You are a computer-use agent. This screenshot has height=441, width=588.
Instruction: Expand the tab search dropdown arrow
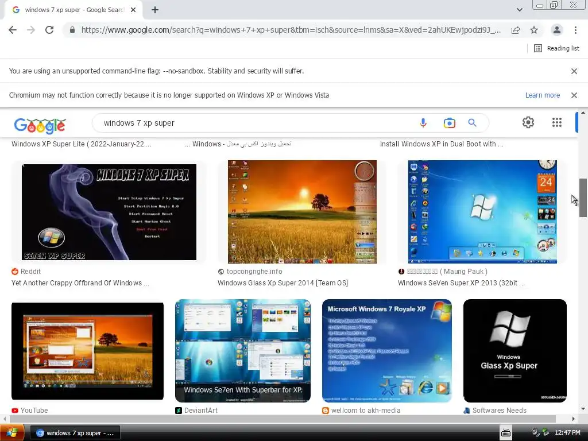pyautogui.click(x=519, y=10)
